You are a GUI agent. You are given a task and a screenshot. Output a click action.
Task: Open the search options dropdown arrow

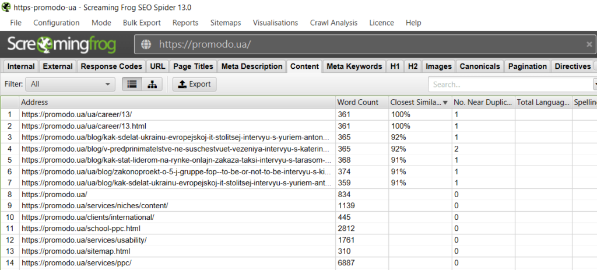click(595, 84)
